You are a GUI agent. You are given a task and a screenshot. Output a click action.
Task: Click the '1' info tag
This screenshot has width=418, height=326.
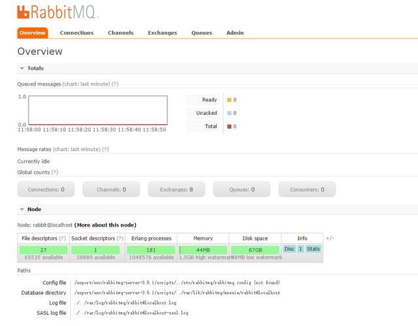click(300, 249)
